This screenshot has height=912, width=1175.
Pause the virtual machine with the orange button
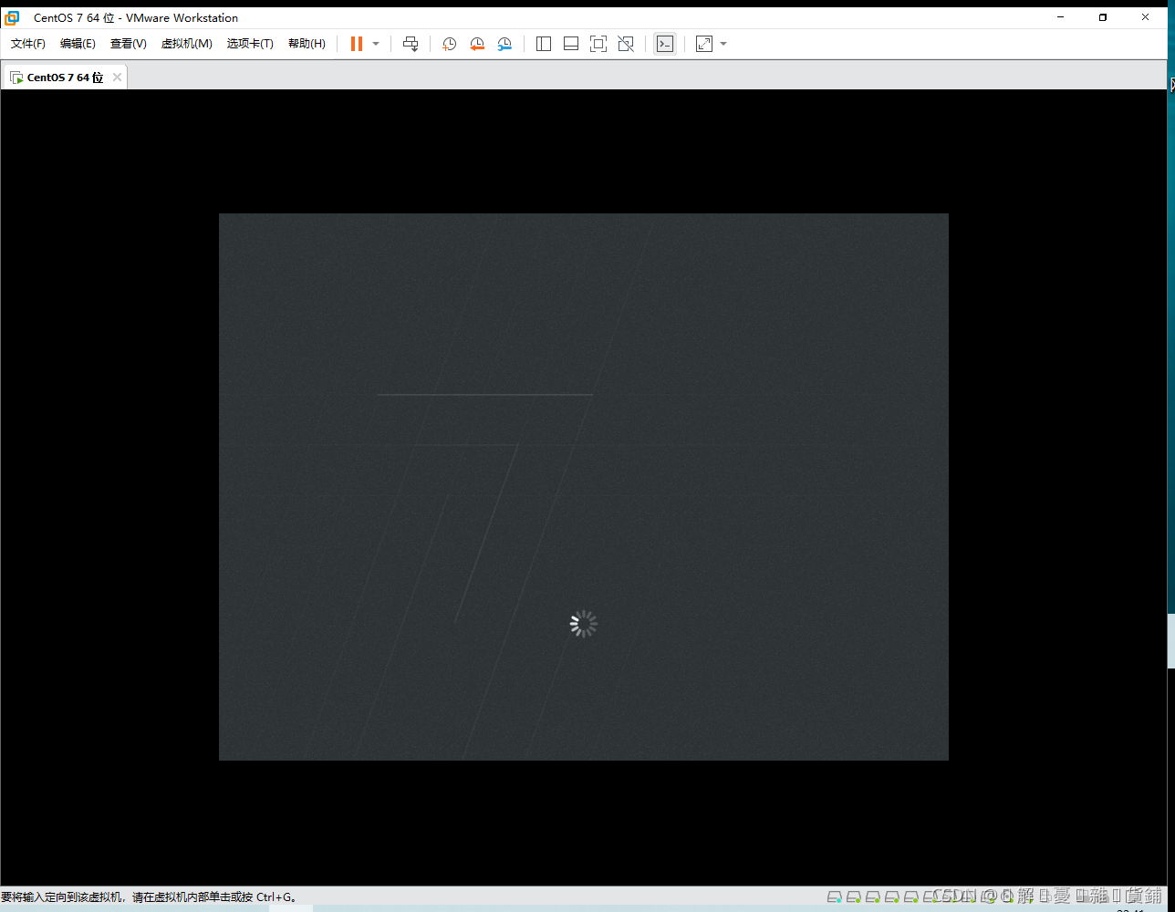click(357, 44)
